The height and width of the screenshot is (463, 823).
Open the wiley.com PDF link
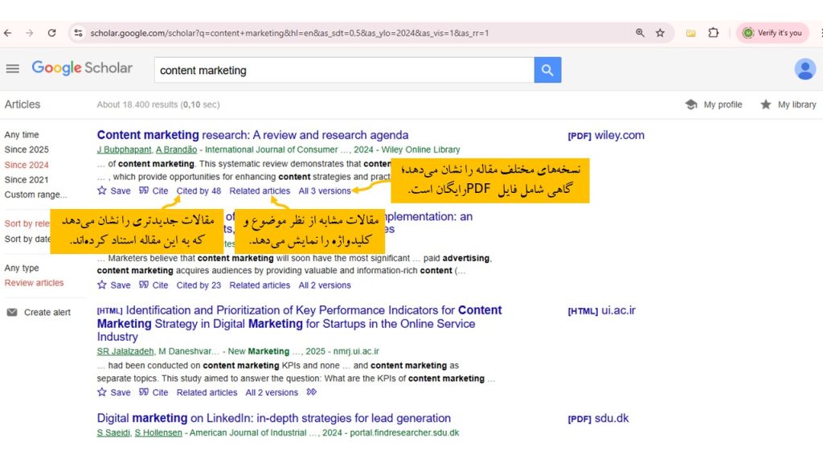(606, 136)
